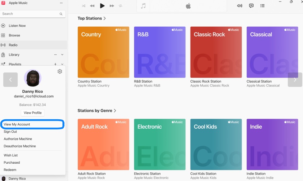Open the Stations by Genre section link
The width and height of the screenshot is (303, 181).
coord(97,111)
